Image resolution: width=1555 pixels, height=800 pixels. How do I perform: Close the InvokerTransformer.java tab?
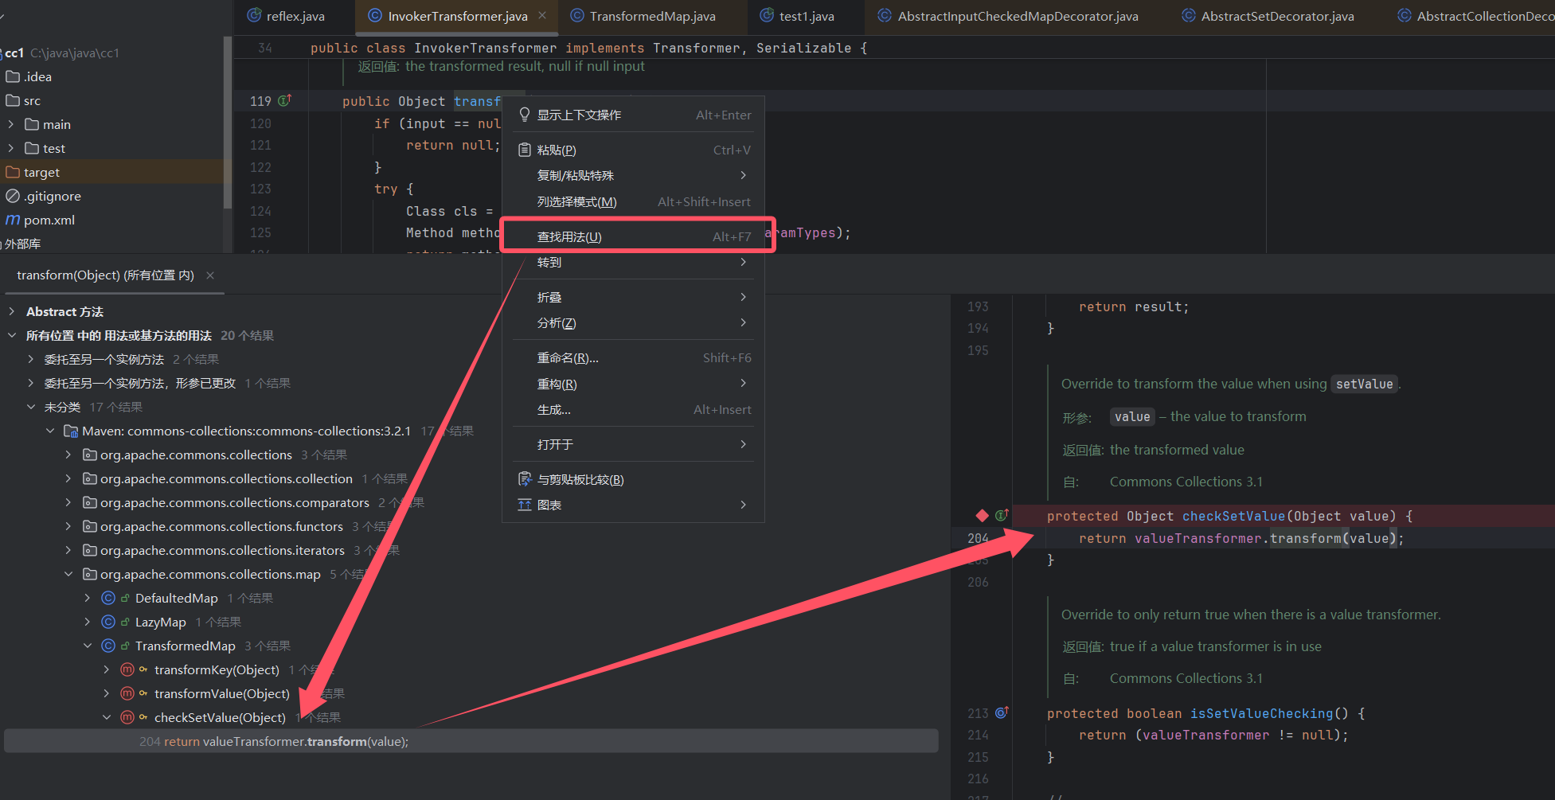pos(542,15)
